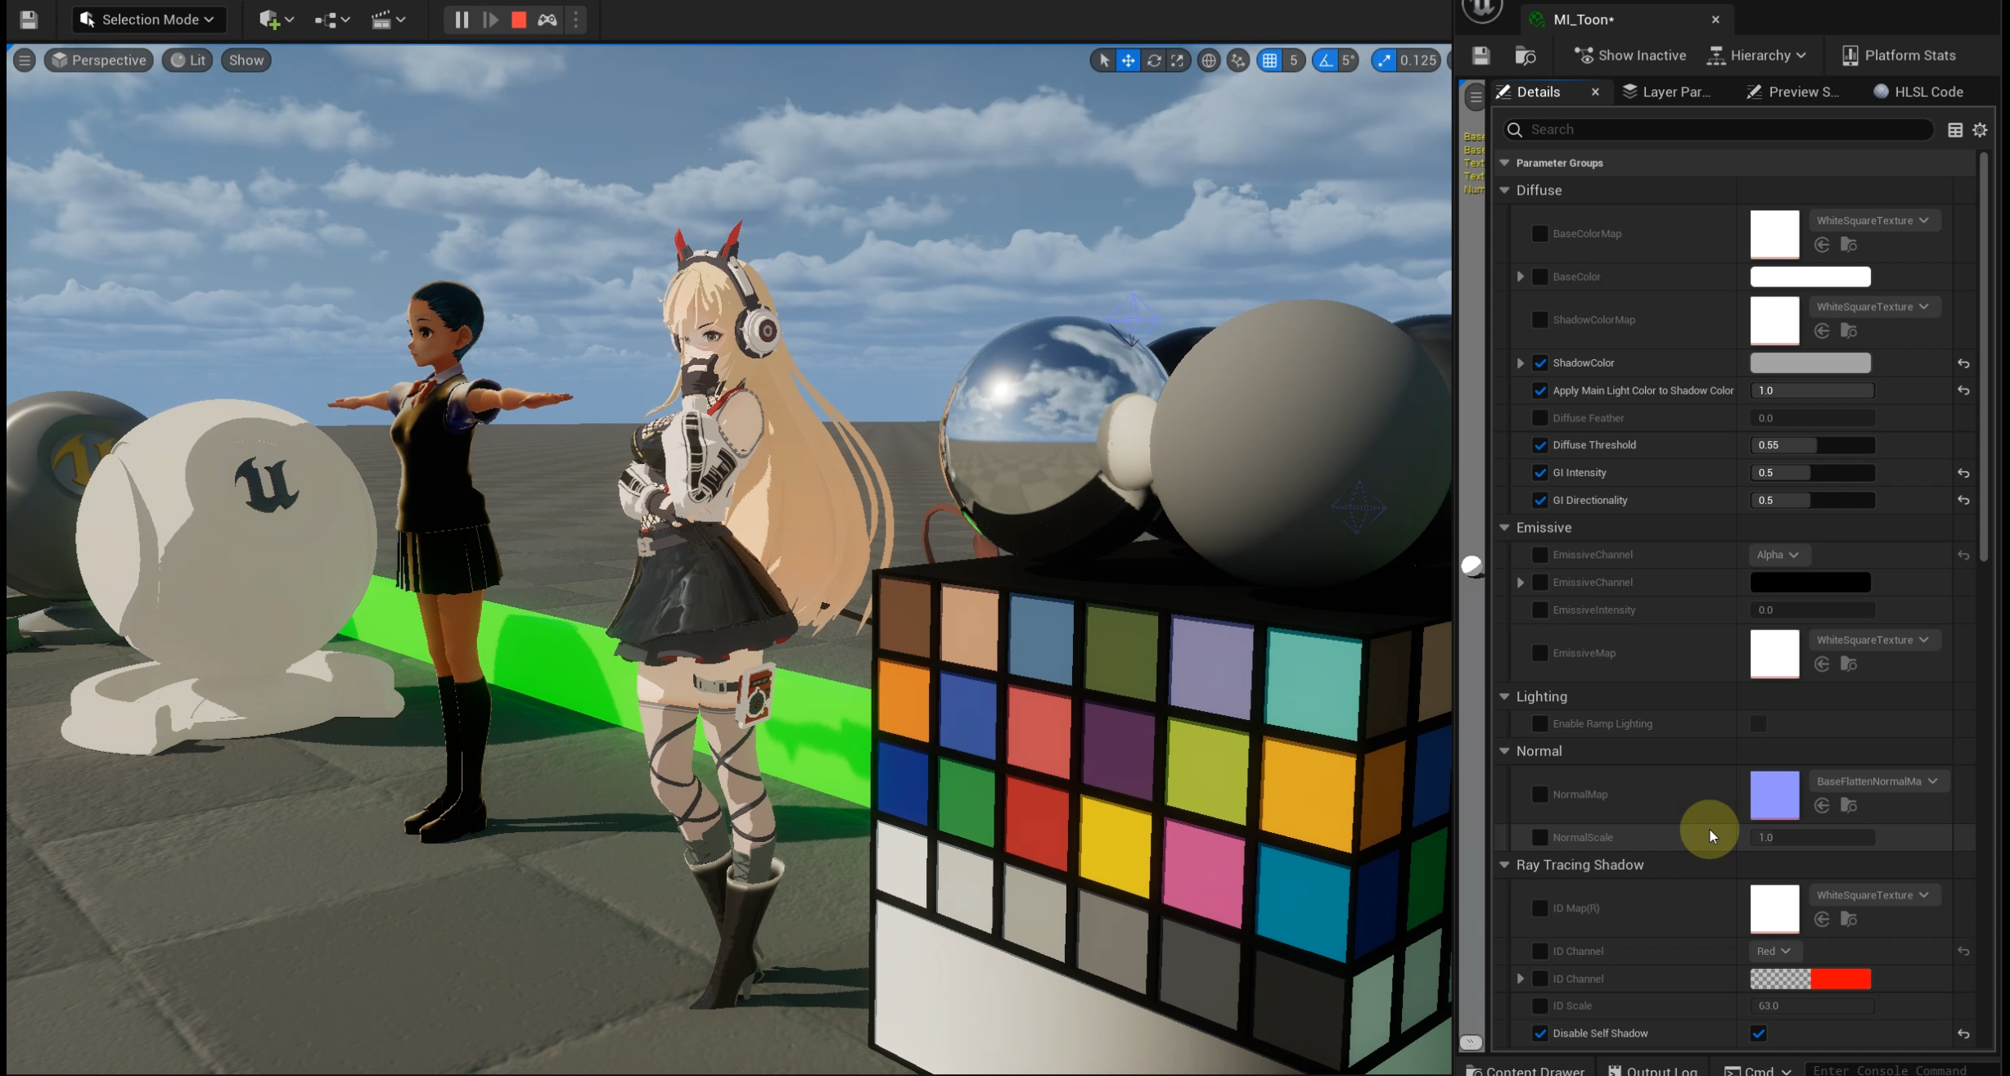
Task: Stop the play session
Action: pyautogui.click(x=518, y=20)
